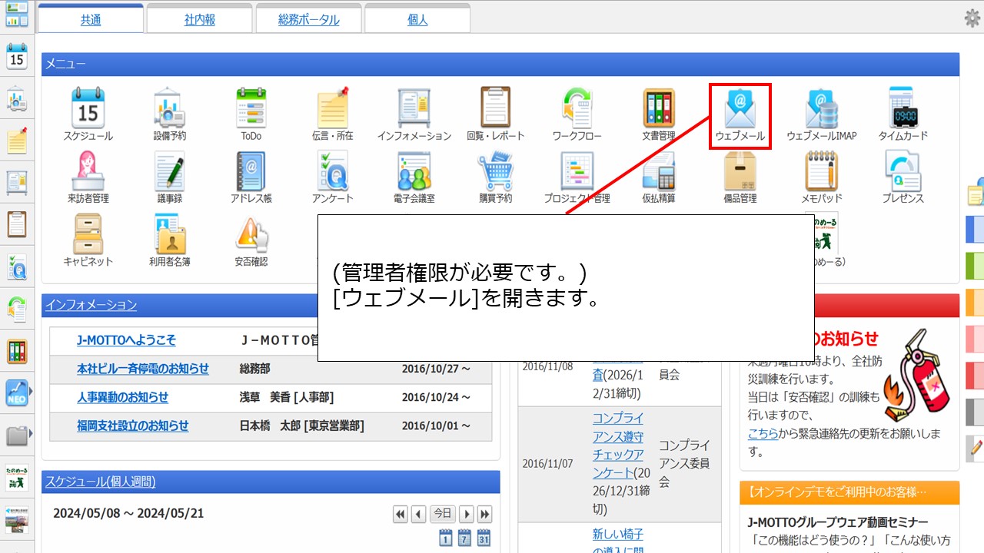
Task: Click the 総務部 poster cell
Action: click(x=255, y=369)
